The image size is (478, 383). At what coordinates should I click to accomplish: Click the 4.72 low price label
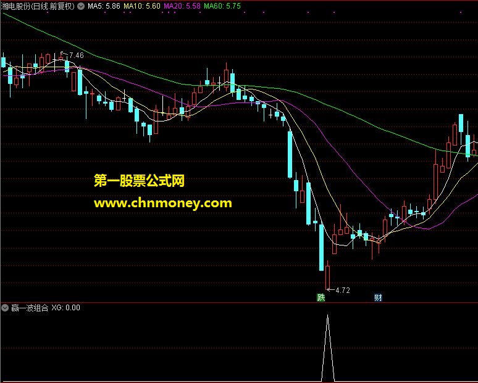point(343,290)
